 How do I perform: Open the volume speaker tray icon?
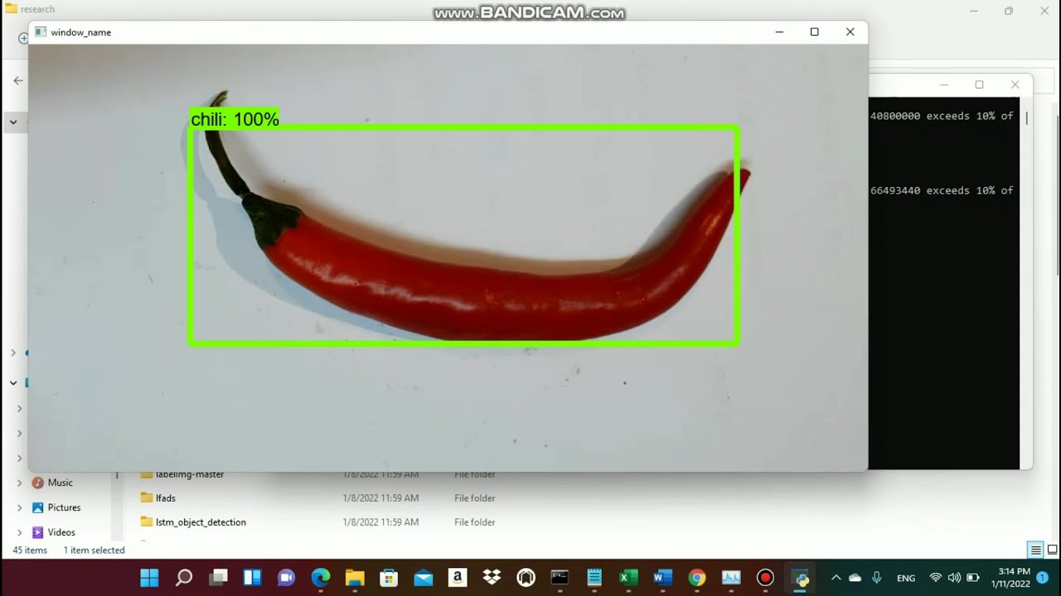tap(954, 578)
